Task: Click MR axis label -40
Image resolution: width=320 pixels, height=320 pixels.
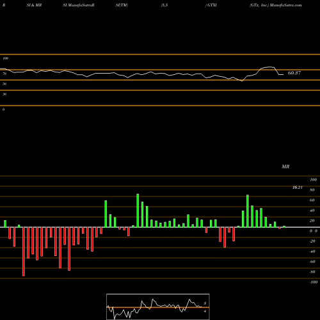Action: (x=312, y=252)
